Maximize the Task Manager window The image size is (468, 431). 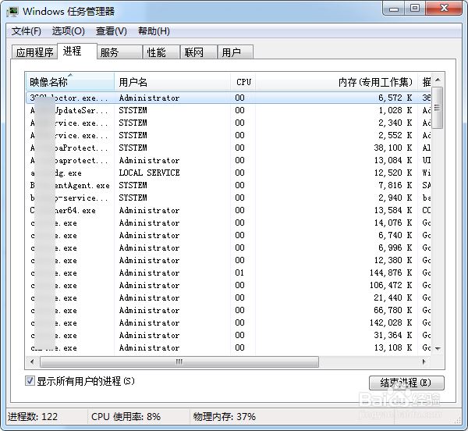pos(415,9)
